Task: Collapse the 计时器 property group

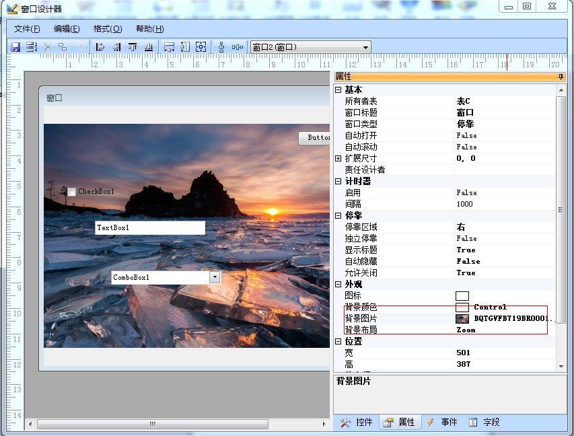Action: tap(338, 181)
